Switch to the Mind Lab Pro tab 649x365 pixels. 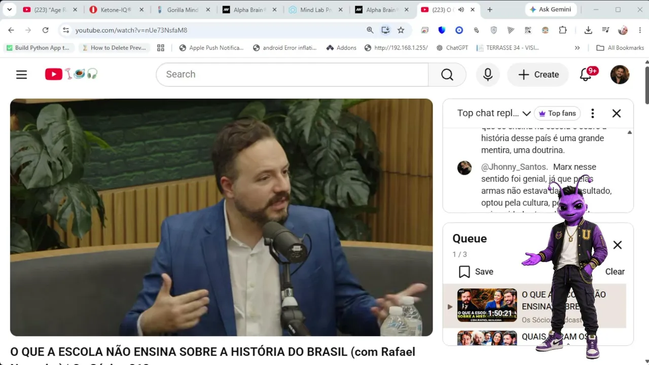316,10
